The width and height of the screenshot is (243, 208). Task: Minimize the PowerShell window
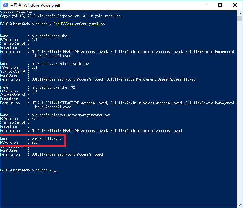click(x=205, y=5)
